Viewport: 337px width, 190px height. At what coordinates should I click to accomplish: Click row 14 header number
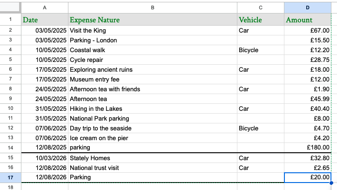(x=10, y=148)
